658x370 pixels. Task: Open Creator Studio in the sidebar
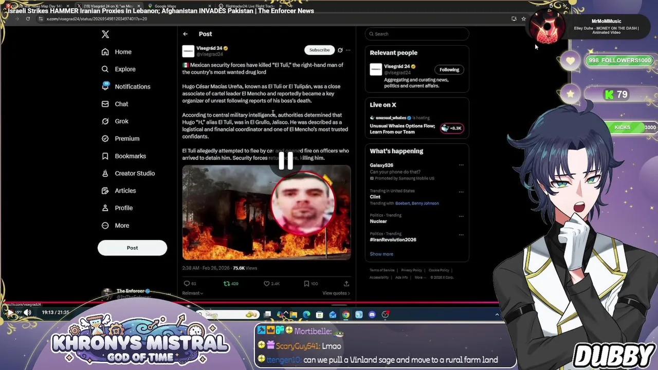coord(128,173)
